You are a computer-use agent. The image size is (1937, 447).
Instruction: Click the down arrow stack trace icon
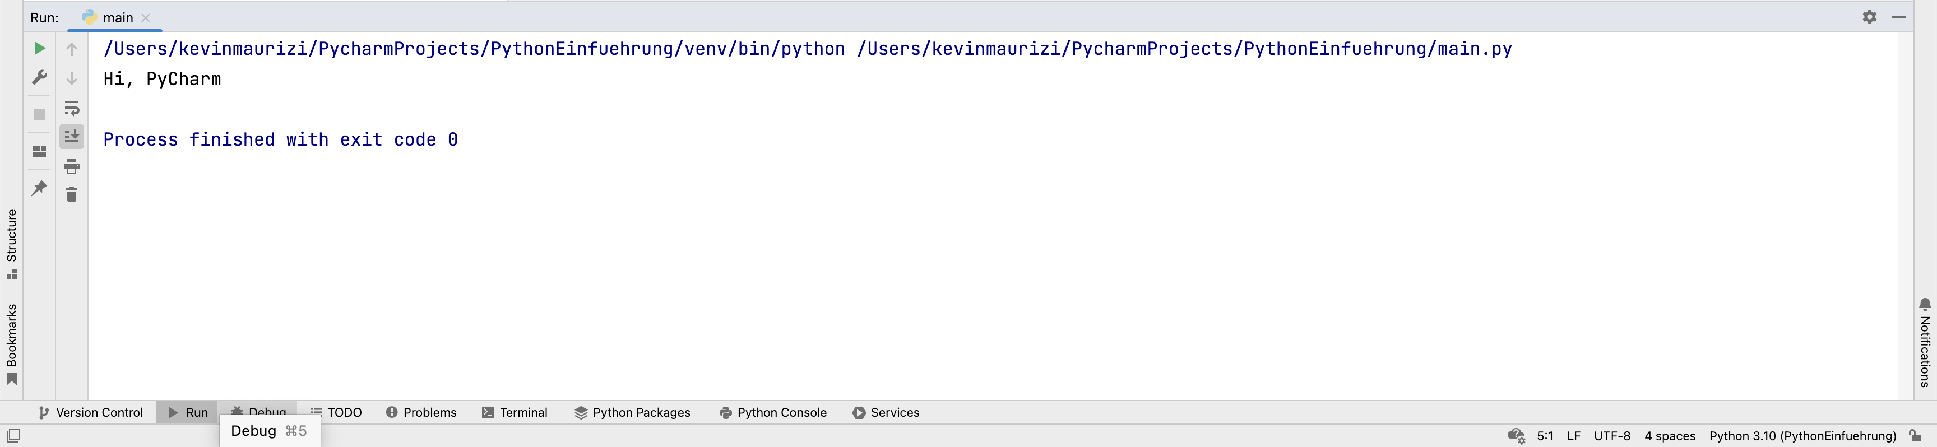click(x=71, y=78)
